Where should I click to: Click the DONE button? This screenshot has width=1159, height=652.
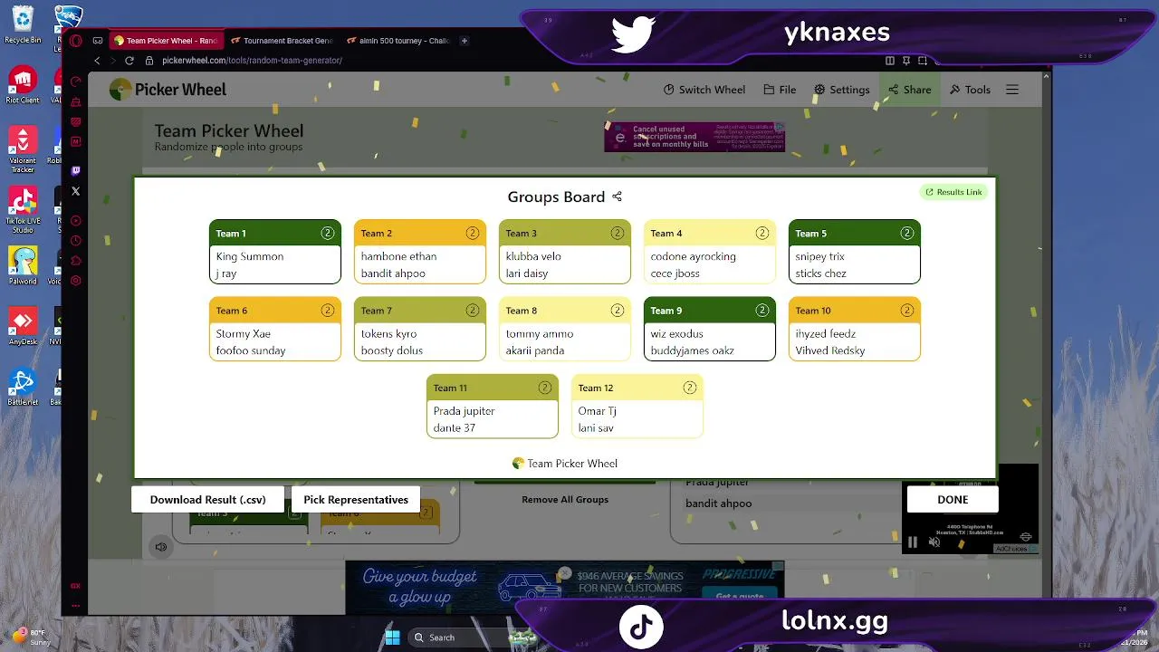953,500
